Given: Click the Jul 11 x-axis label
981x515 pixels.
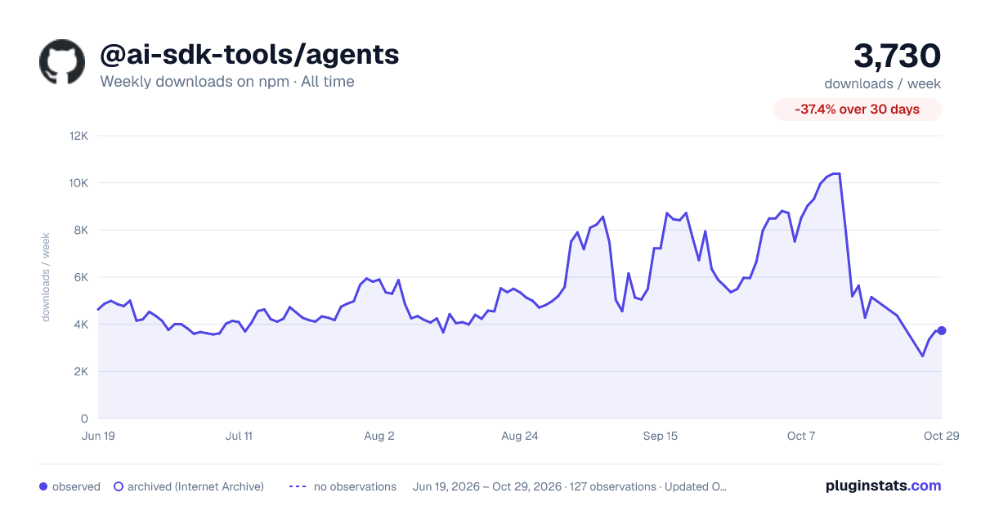Looking at the screenshot, I should click(x=239, y=436).
